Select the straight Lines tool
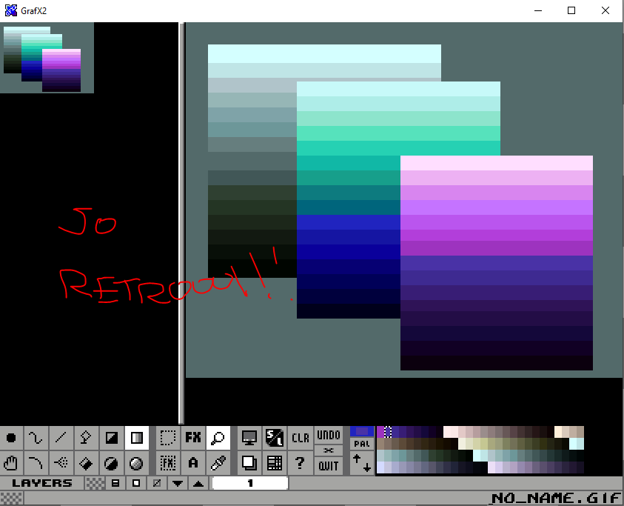This screenshot has width=624, height=506. point(61,438)
